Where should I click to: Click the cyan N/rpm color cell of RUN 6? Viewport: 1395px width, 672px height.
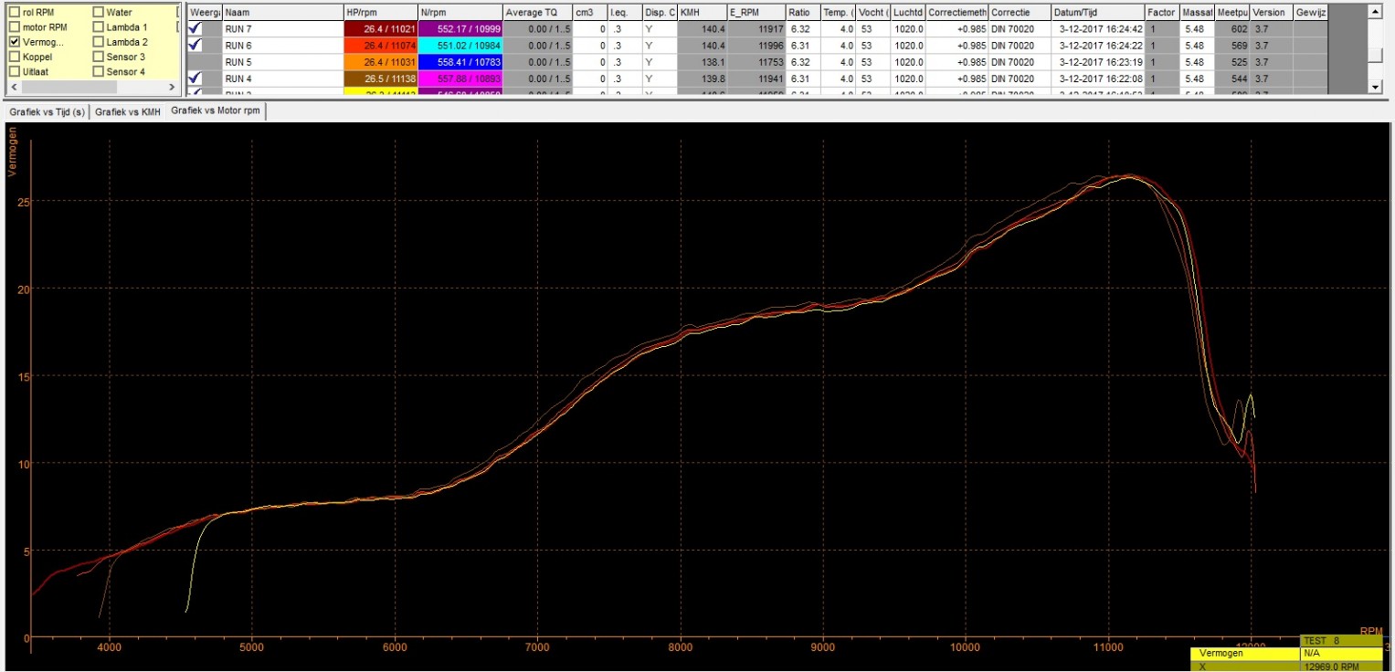tap(460, 46)
